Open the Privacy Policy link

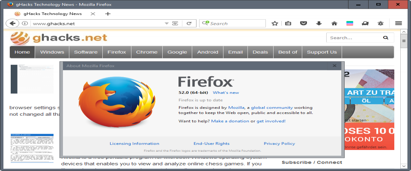[279, 144]
